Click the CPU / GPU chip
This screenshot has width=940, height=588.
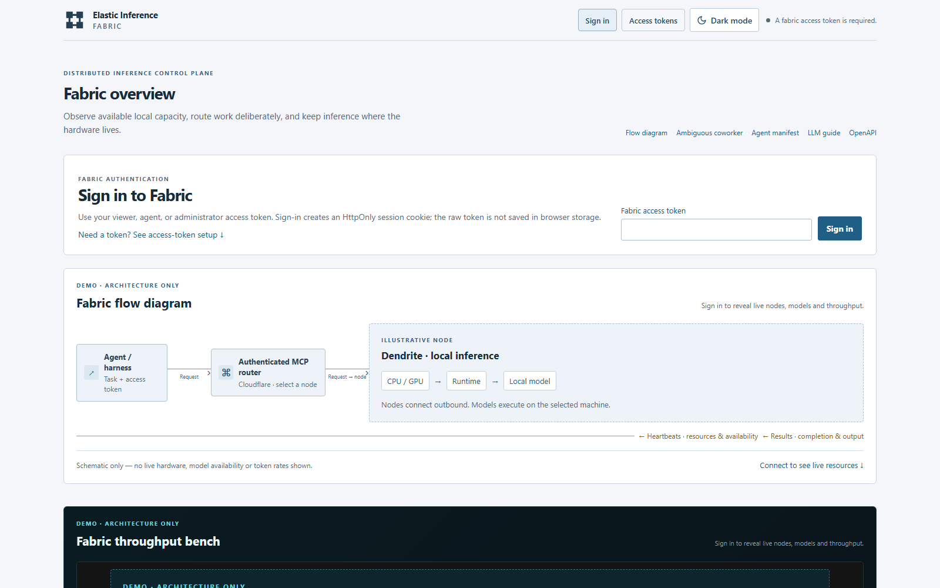(x=405, y=381)
